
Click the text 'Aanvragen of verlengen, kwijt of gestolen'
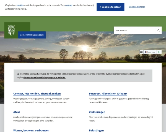pos(108,99)
